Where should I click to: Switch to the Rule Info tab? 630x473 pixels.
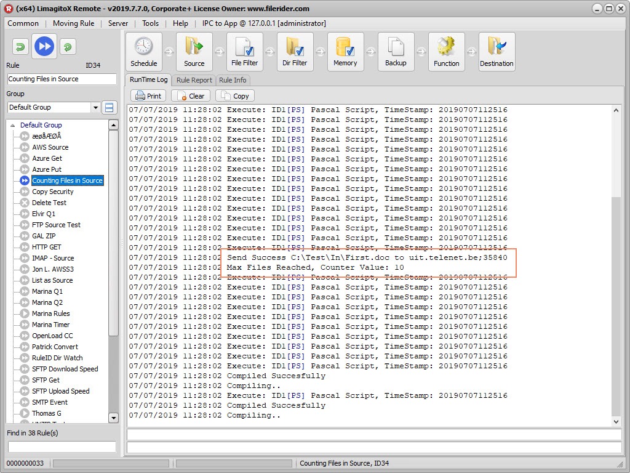coord(233,80)
